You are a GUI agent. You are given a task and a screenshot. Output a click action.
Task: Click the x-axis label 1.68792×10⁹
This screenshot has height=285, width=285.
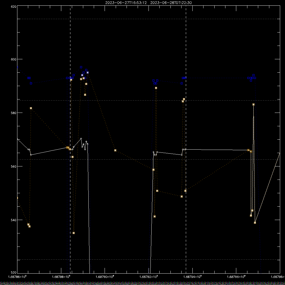(x=149, y=277)
